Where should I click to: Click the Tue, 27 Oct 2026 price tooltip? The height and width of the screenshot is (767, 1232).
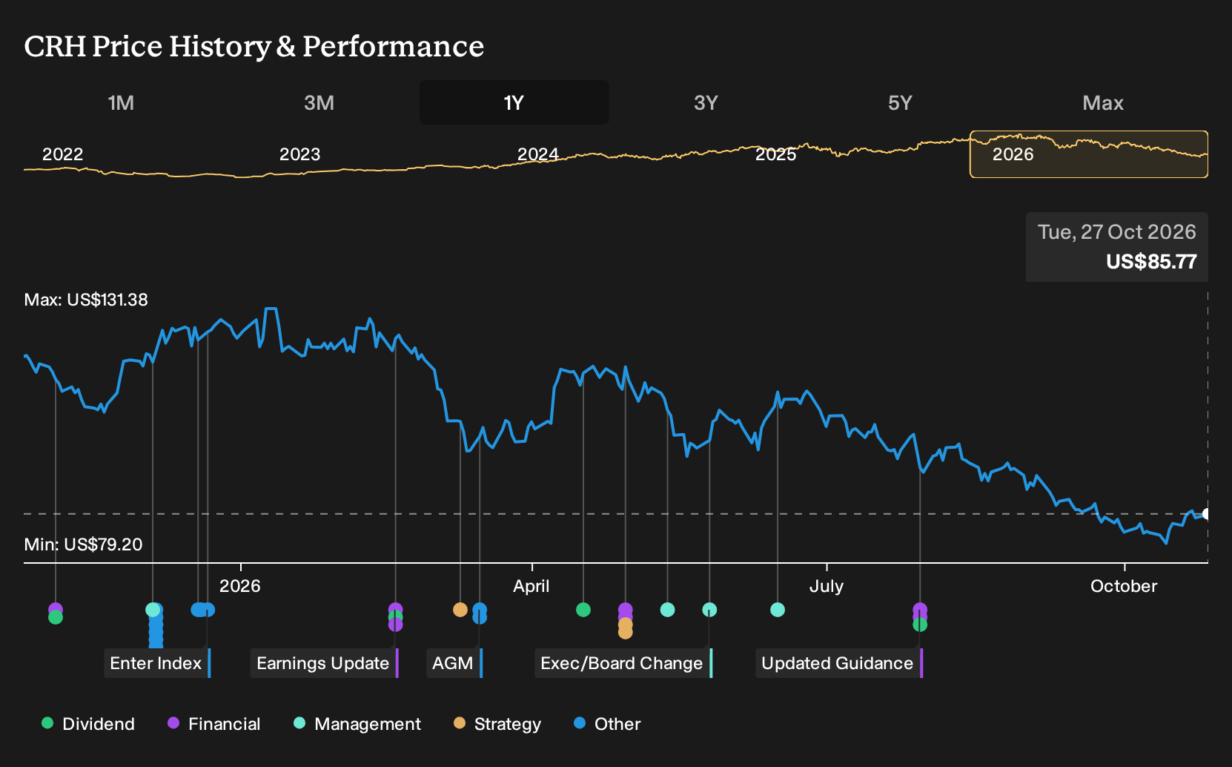1117,247
